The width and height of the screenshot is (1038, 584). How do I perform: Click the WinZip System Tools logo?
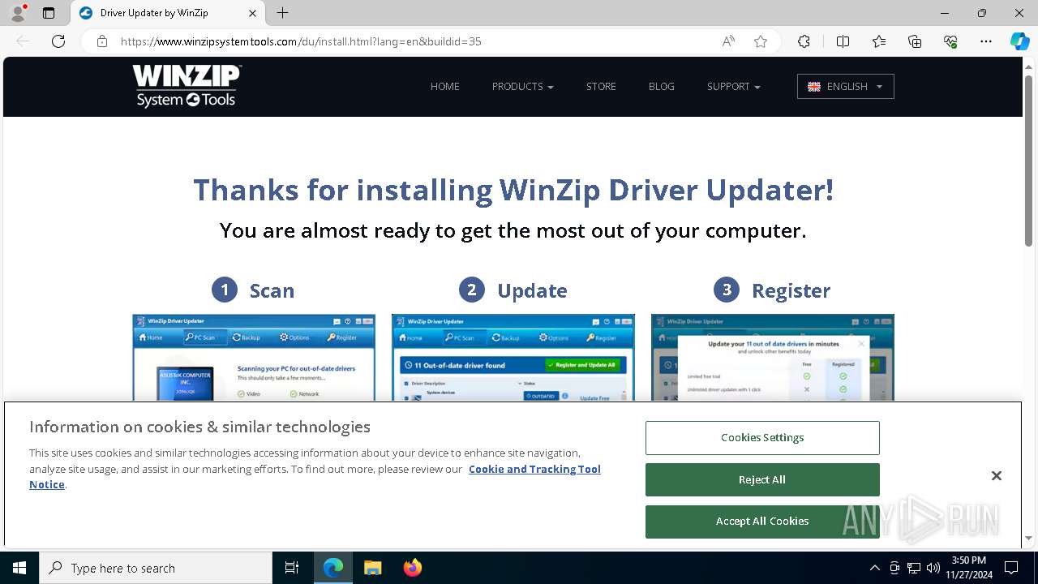pos(187,86)
